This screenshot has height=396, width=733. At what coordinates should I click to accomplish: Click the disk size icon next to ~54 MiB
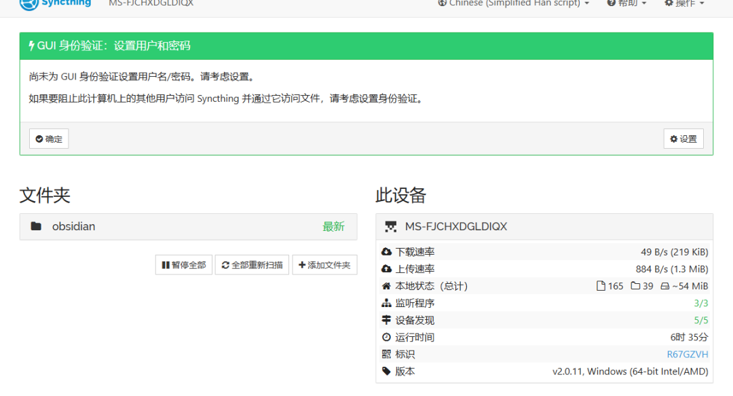click(664, 286)
